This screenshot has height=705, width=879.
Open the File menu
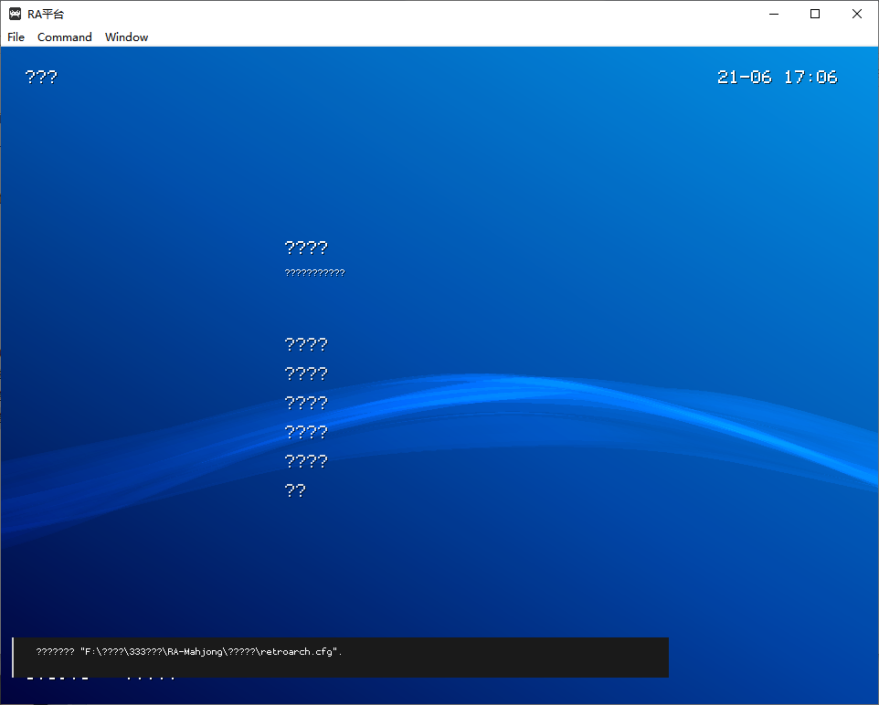coord(16,37)
